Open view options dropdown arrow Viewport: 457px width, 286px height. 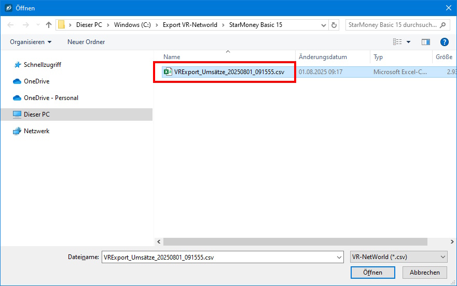(x=409, y=42)
